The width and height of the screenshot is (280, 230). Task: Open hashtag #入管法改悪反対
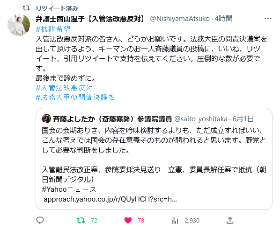[64, 88]
